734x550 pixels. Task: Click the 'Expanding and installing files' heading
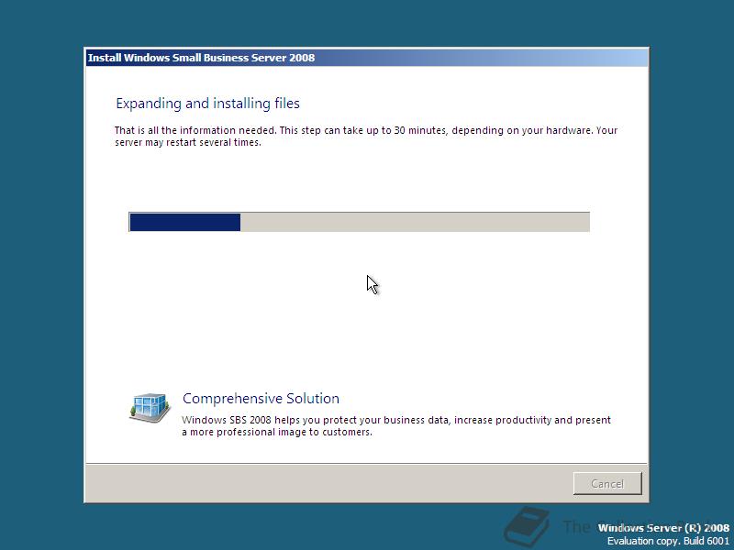pyautogui.click(x=207, y=104)
